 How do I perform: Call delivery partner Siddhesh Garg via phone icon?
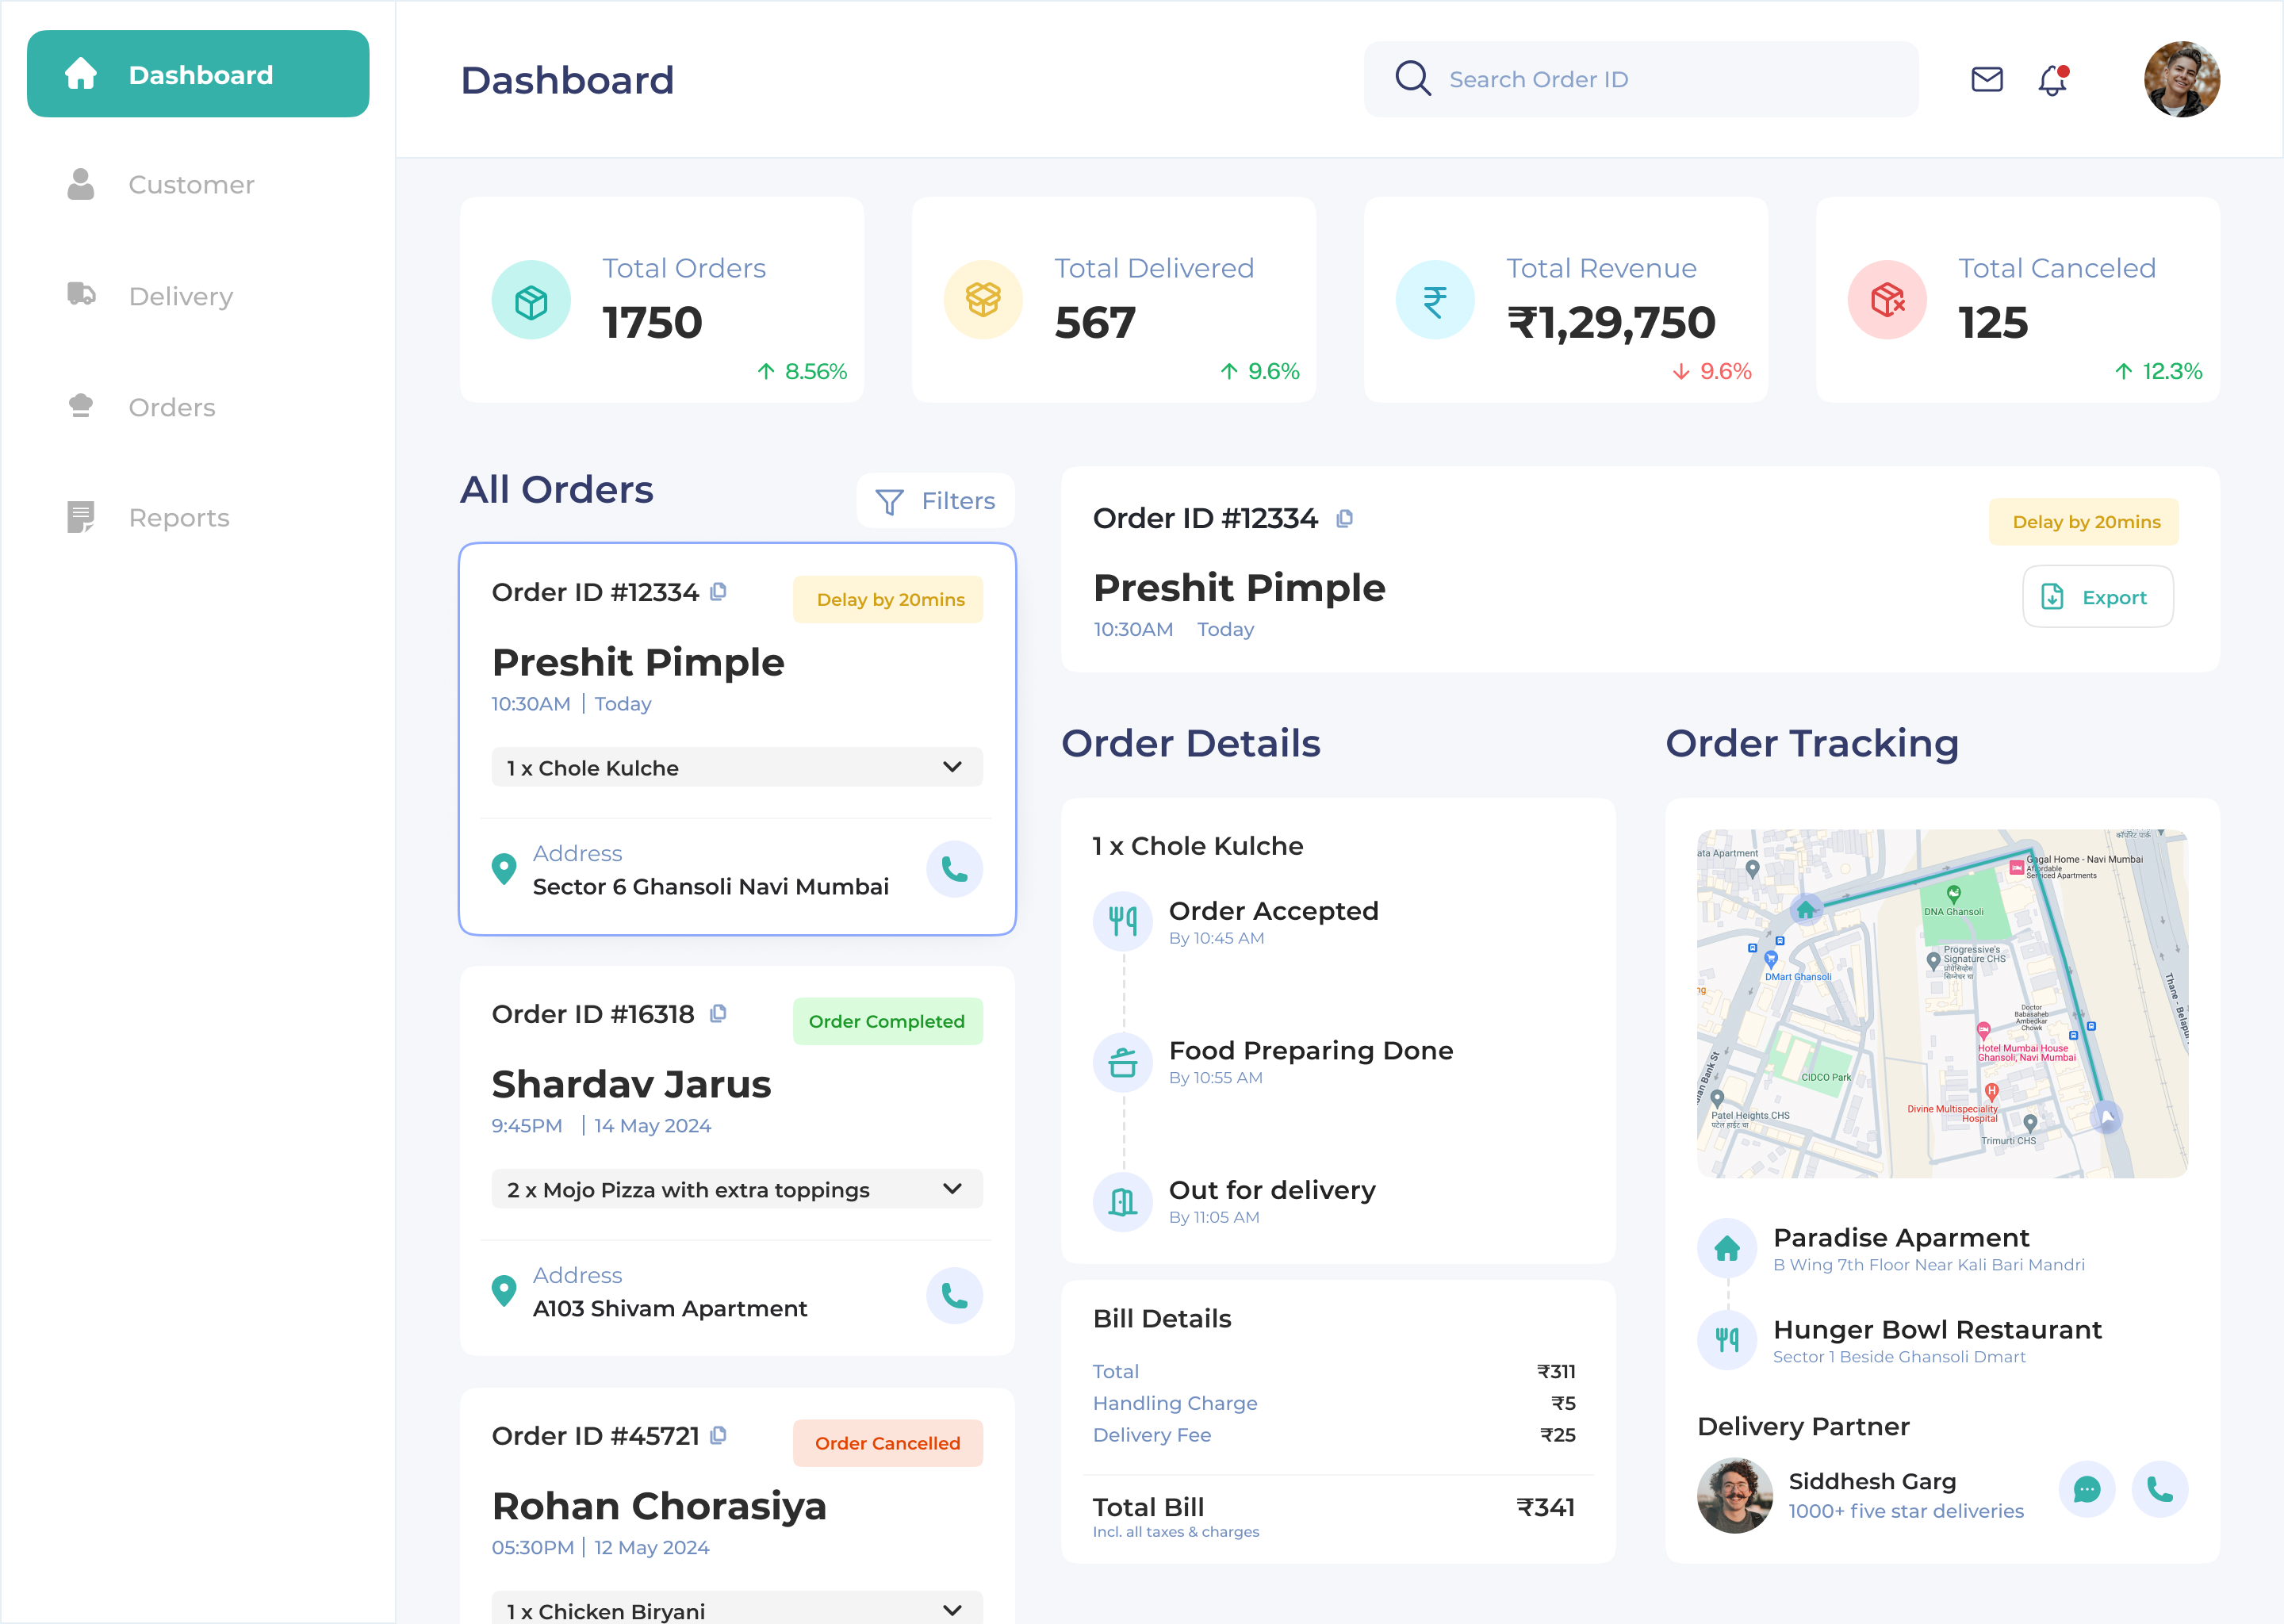click(x=2160, y=1490)
